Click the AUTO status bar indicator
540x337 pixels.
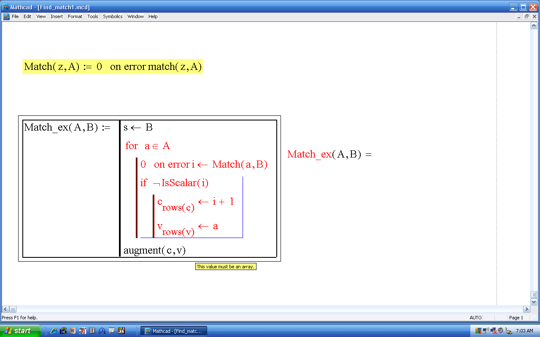tap(475, 318)
